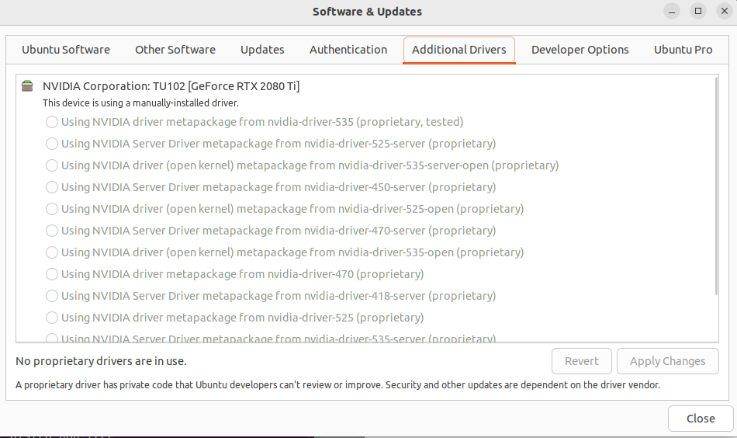
Task: Select nvidia-driver-450-server radio option
Action: [52, 187]
